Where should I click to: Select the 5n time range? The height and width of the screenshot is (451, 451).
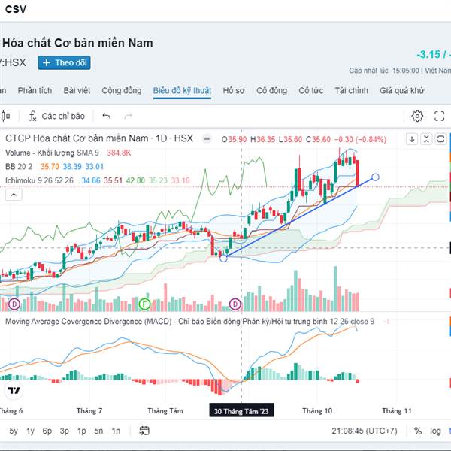(98, 431)
